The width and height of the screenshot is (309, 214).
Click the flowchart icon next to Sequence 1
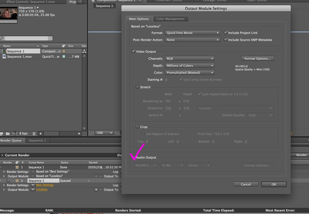point(84,51)
